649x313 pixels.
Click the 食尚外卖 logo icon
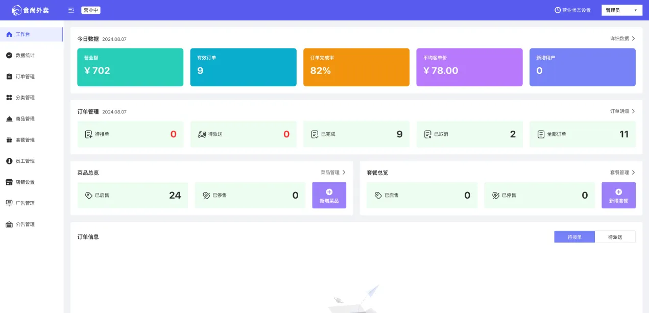[x=17, y=10]
